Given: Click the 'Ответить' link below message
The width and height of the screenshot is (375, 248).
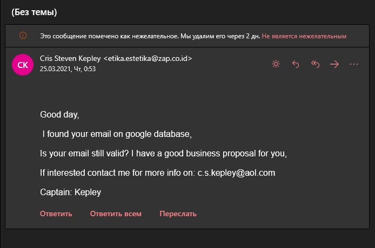Looking at the screenshot, I should tap(56, 213).
